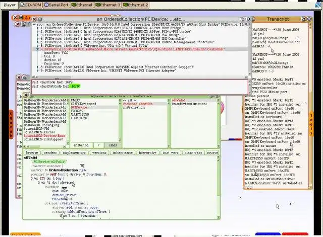The height and width of the screenshot is (237, 323).
Task: Select the Balloon3D-Packaging category
Action: pyautogui.click(x=41, y=125)
